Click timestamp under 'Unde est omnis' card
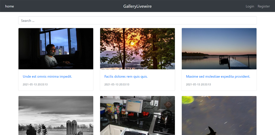The height and width of the screenshot is (135, 275). (x=35, y=84)
